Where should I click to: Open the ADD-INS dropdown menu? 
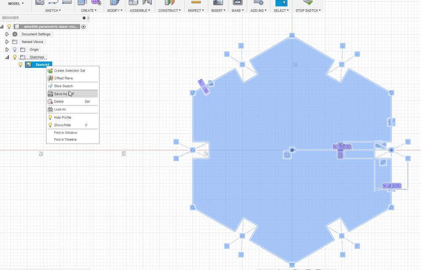point(259,11)
